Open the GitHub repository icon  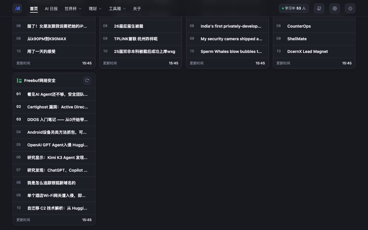pyautogui.click(x=319, y=8)
